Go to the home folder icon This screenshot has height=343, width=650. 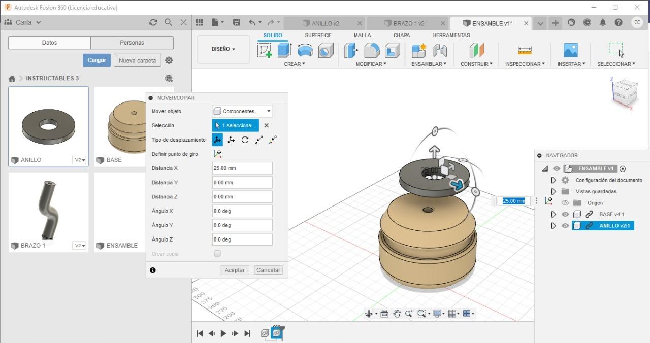point(12,79)
